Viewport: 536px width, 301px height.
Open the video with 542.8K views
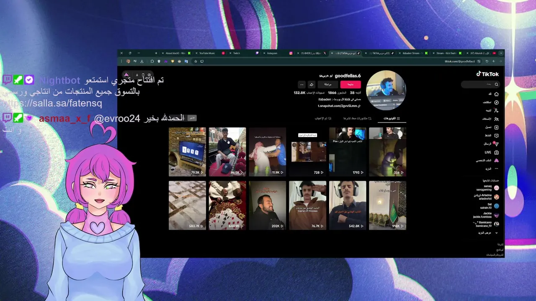(x=348, y=205)
